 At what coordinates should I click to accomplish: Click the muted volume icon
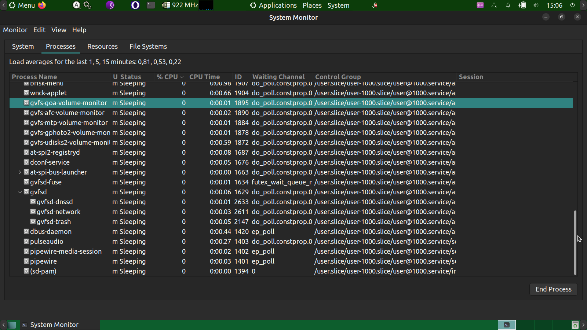[x=536, y=5]
